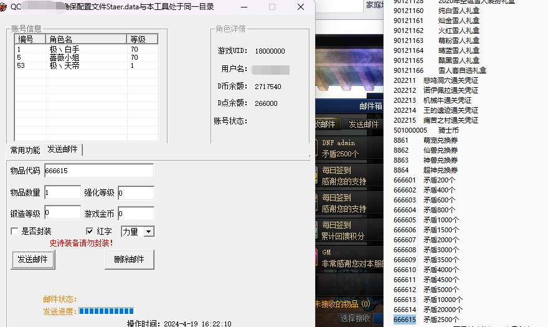Viewport: 548px width, 327px height.
Task: Open the in-game 发送邮件 mailbox tab
Action: 363,124
